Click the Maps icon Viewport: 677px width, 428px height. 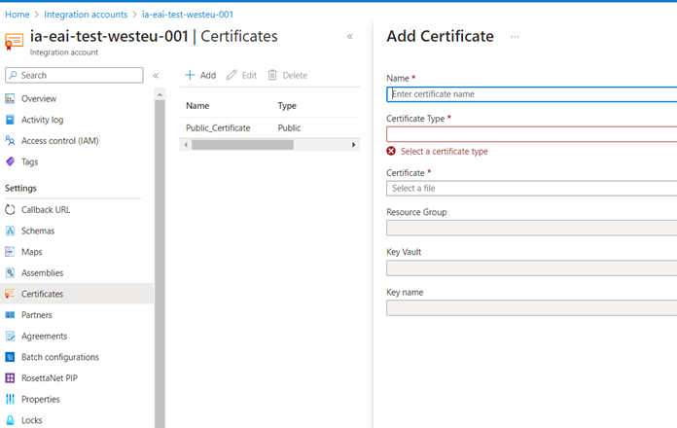point(10,251)
